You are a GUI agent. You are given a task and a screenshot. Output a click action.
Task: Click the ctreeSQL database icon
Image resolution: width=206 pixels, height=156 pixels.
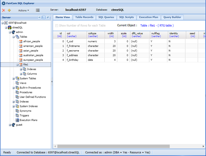pyautogui.click(x=10, y=27)
